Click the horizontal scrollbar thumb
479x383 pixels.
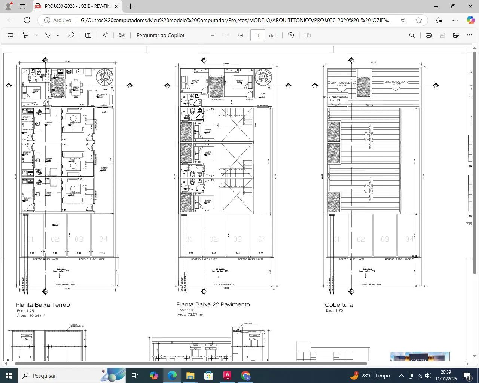pyautogui.click(x=191, y=364)
